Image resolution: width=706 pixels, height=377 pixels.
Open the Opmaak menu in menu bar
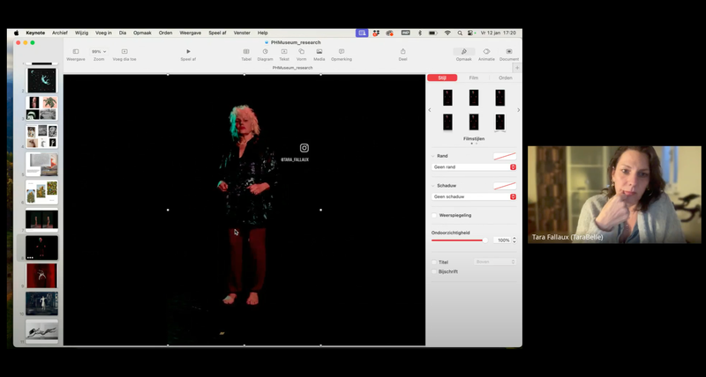coord(142,33)
